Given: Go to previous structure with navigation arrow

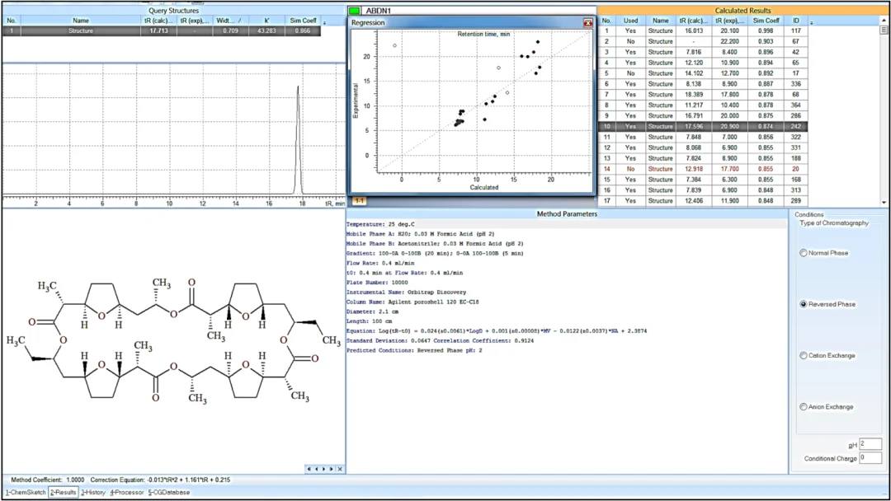Looking at the screenshot, I should coord(317,469).
